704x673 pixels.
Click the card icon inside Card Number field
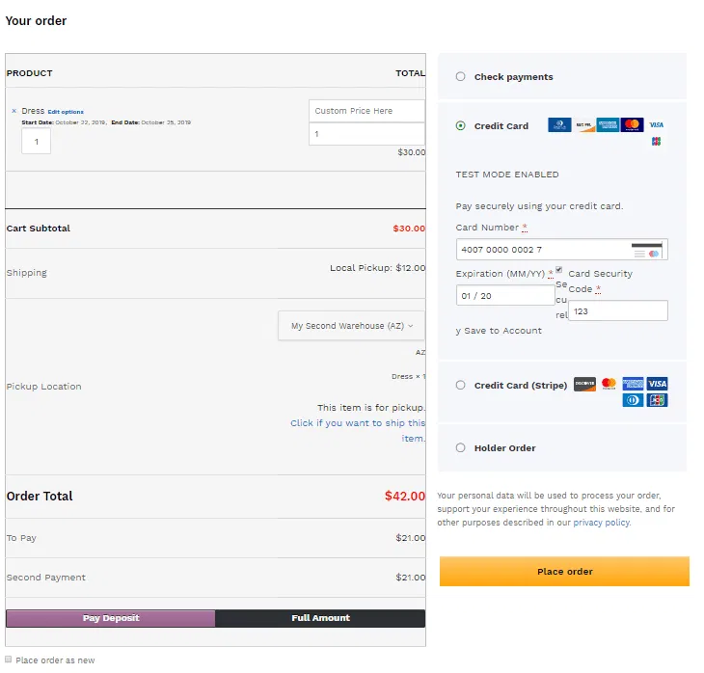coord(647,250)
